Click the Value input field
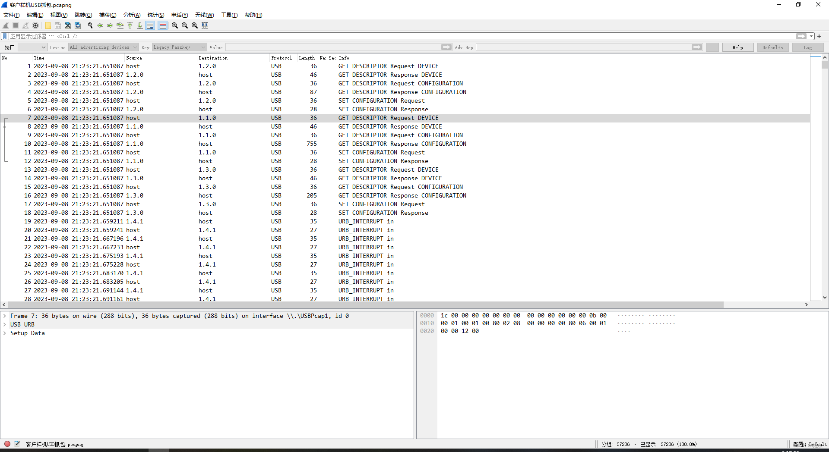829x452 pixels. [x=332, y=47]
